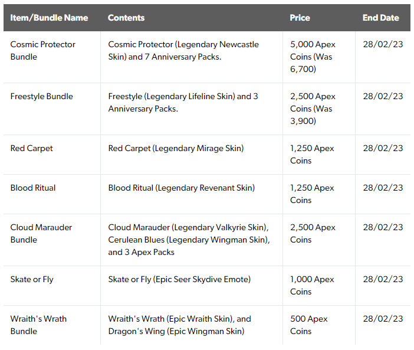Click the End Date column header
The width and height of the screenshot is (414, 350).
(381, 18)
